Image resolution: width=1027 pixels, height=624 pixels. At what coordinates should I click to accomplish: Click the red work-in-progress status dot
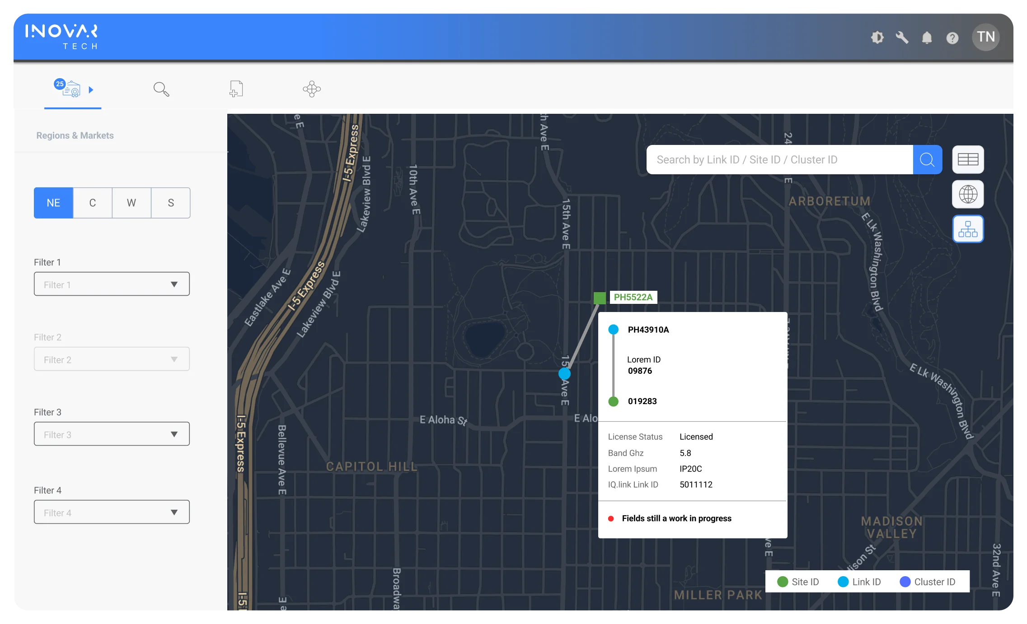tap(611, 519)
